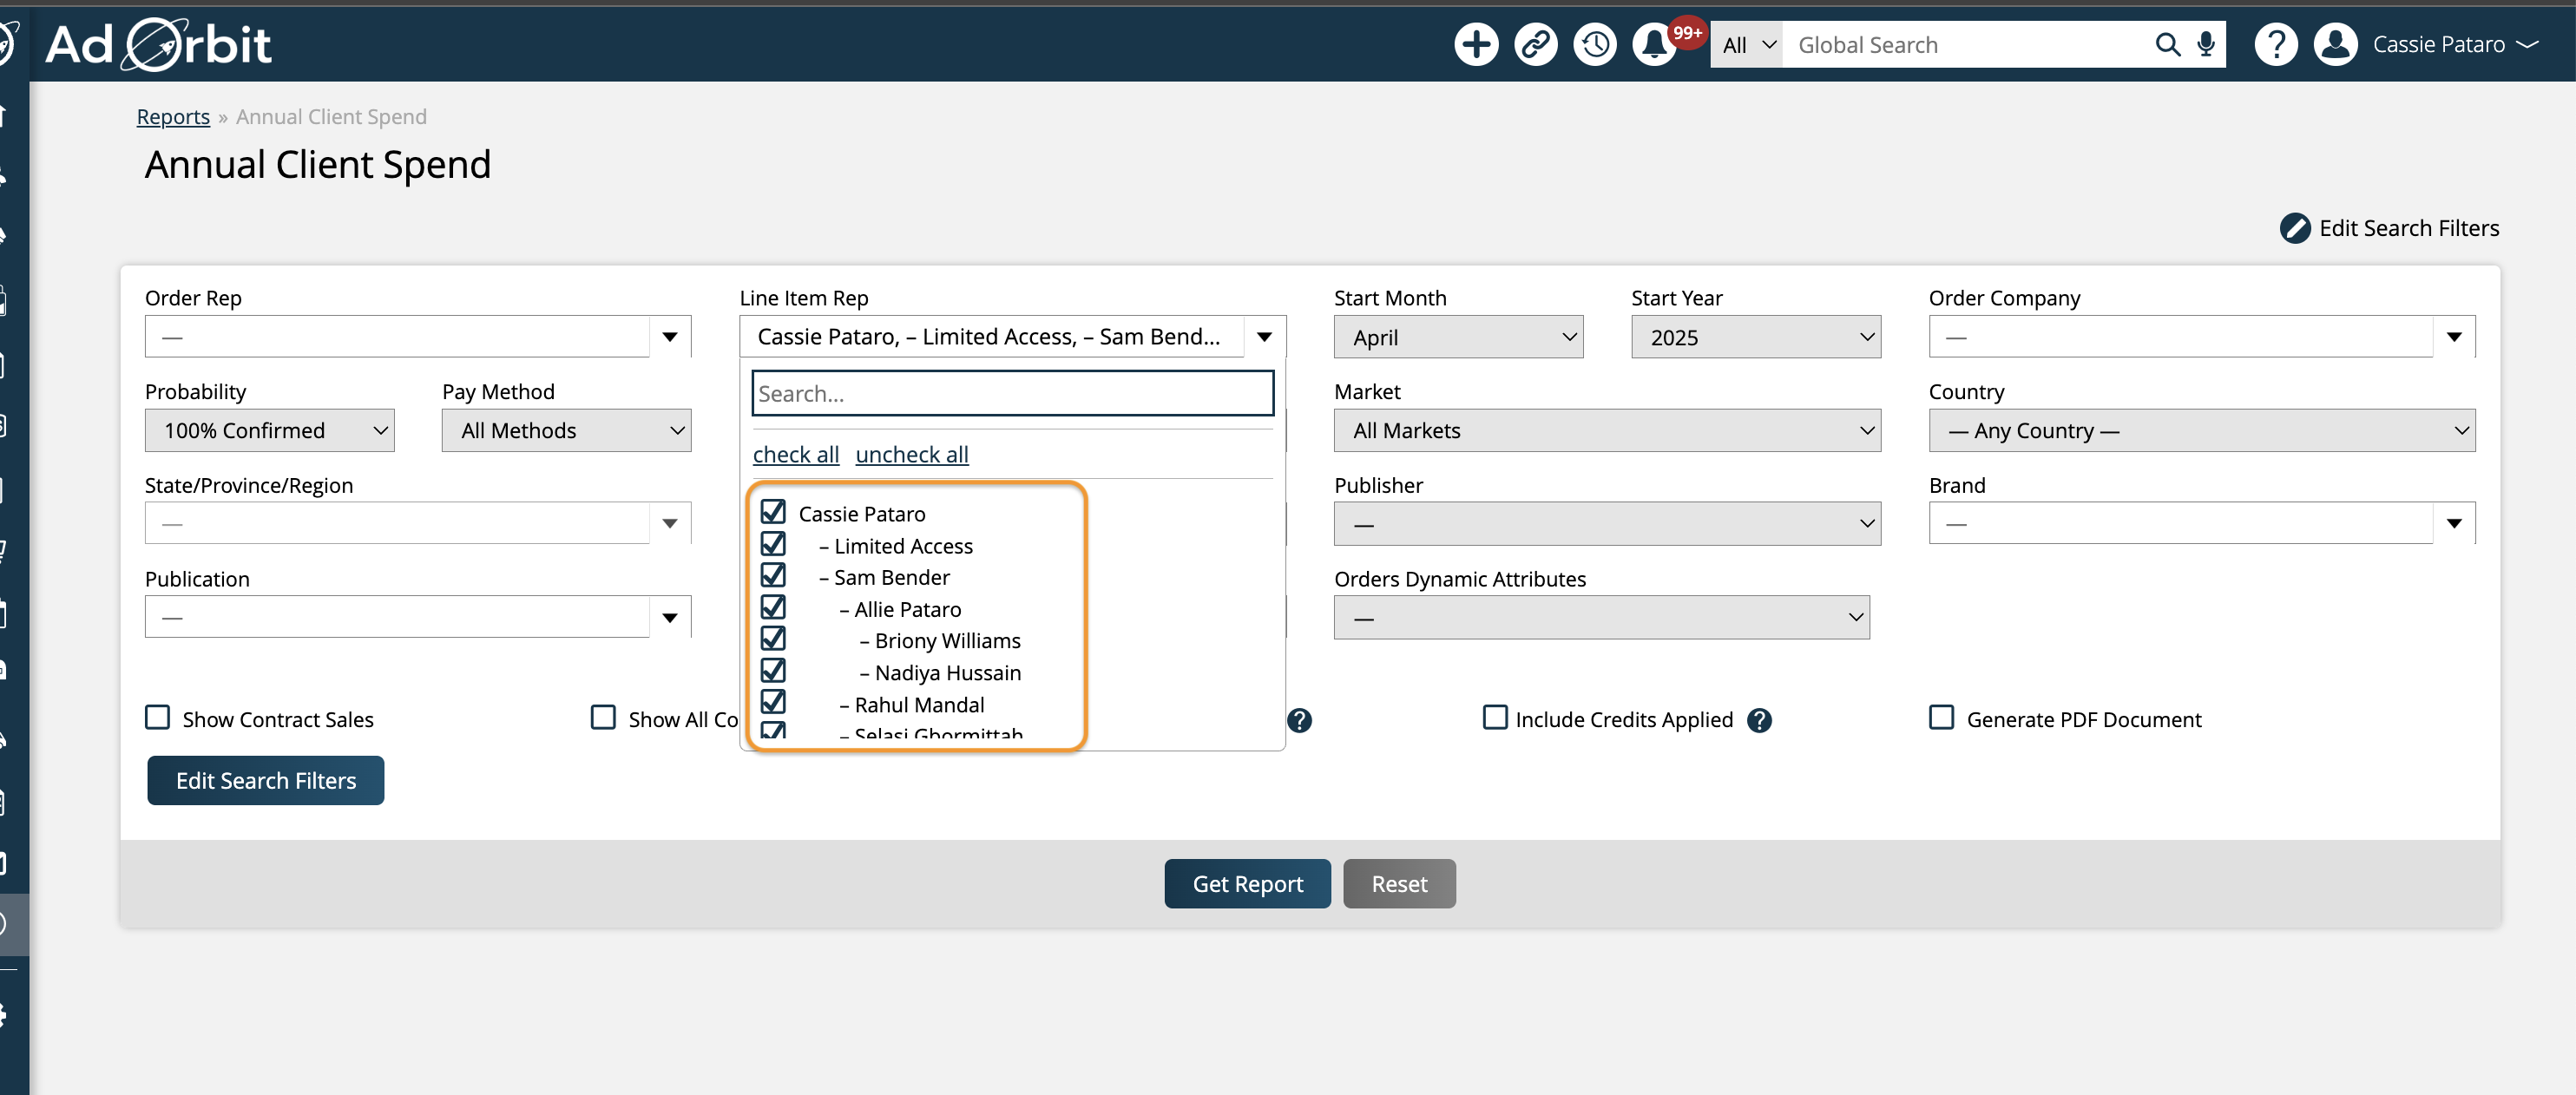
Task: Click the Get Report button
Action: click(1247, 884)
